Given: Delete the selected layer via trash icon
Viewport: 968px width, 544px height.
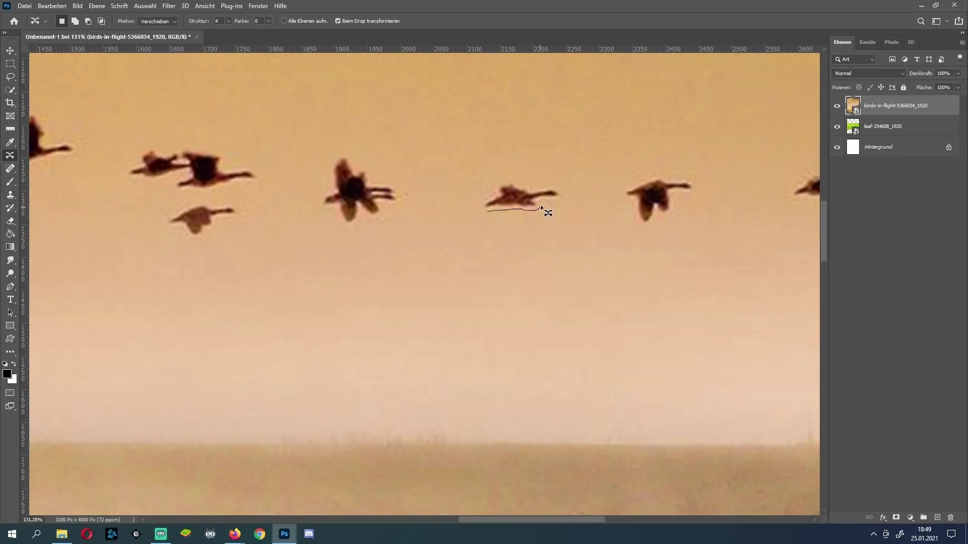Looking at the screenshot, I should [951, 517].
